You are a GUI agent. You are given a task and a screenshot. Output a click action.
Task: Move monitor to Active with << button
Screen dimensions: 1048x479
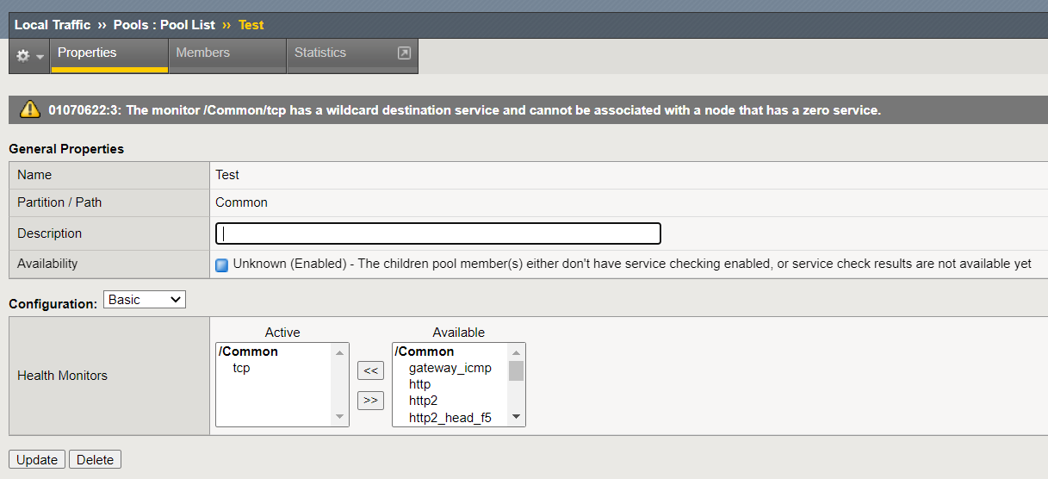click(x=370, y=370)
